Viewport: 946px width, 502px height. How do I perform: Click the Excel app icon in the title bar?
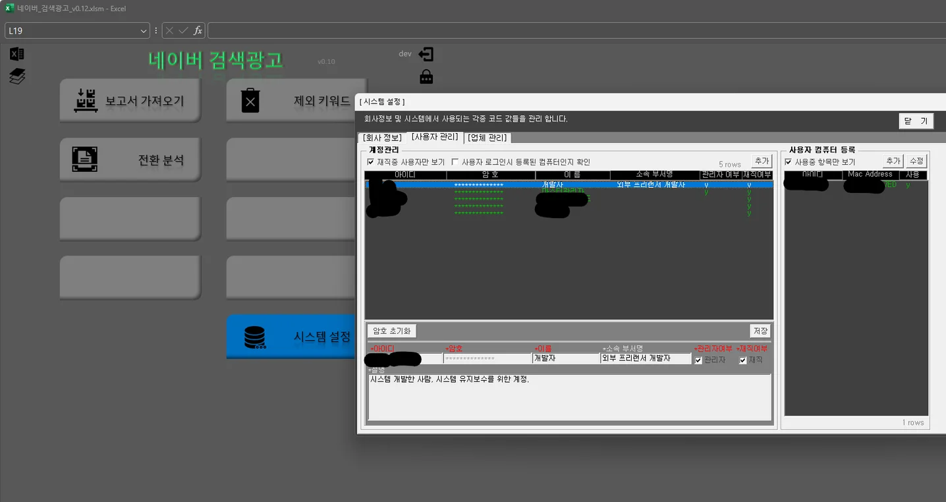[9, 9]
